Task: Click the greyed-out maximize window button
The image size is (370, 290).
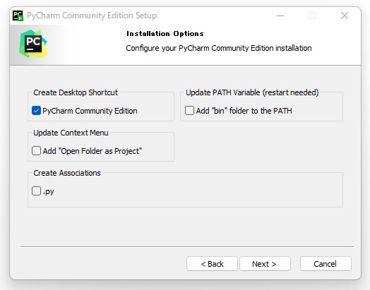Action: (312, 16)
